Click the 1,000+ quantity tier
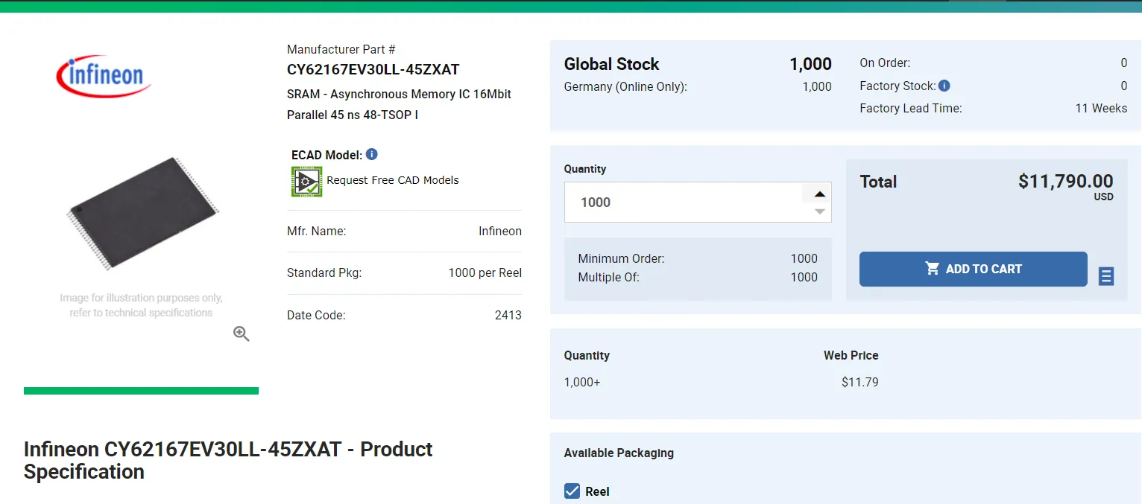 (x=582, y=382)
